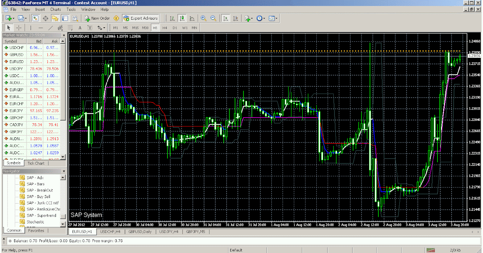Open the Periods clock dropdown

coord(260,18)
